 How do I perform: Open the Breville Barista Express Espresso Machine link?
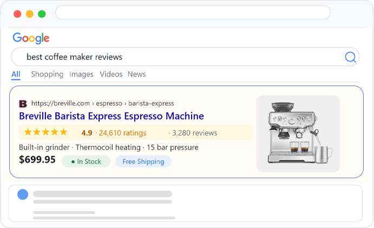[111, 116]
